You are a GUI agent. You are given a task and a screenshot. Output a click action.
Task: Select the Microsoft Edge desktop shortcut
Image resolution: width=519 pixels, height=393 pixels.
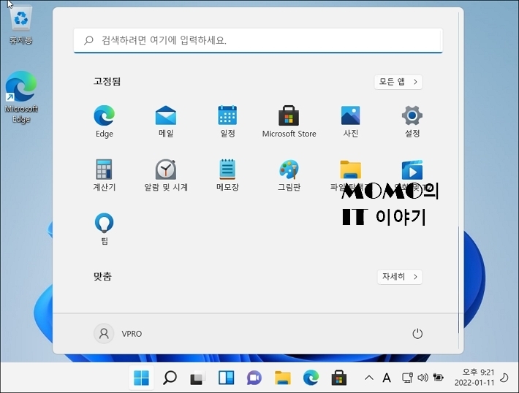pyautogui.click(x=21, y=97)
